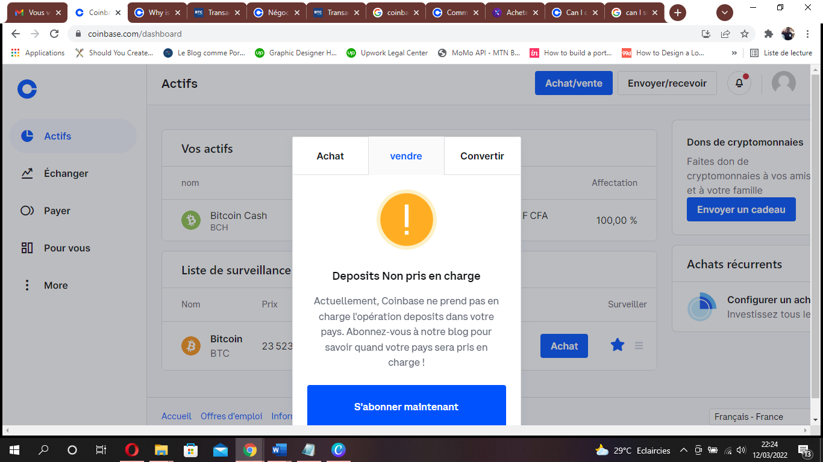Close the "Négoc" browser tab
Viewport: 823px width, 462px height.
pyautogui.click(x=296, y=13)
